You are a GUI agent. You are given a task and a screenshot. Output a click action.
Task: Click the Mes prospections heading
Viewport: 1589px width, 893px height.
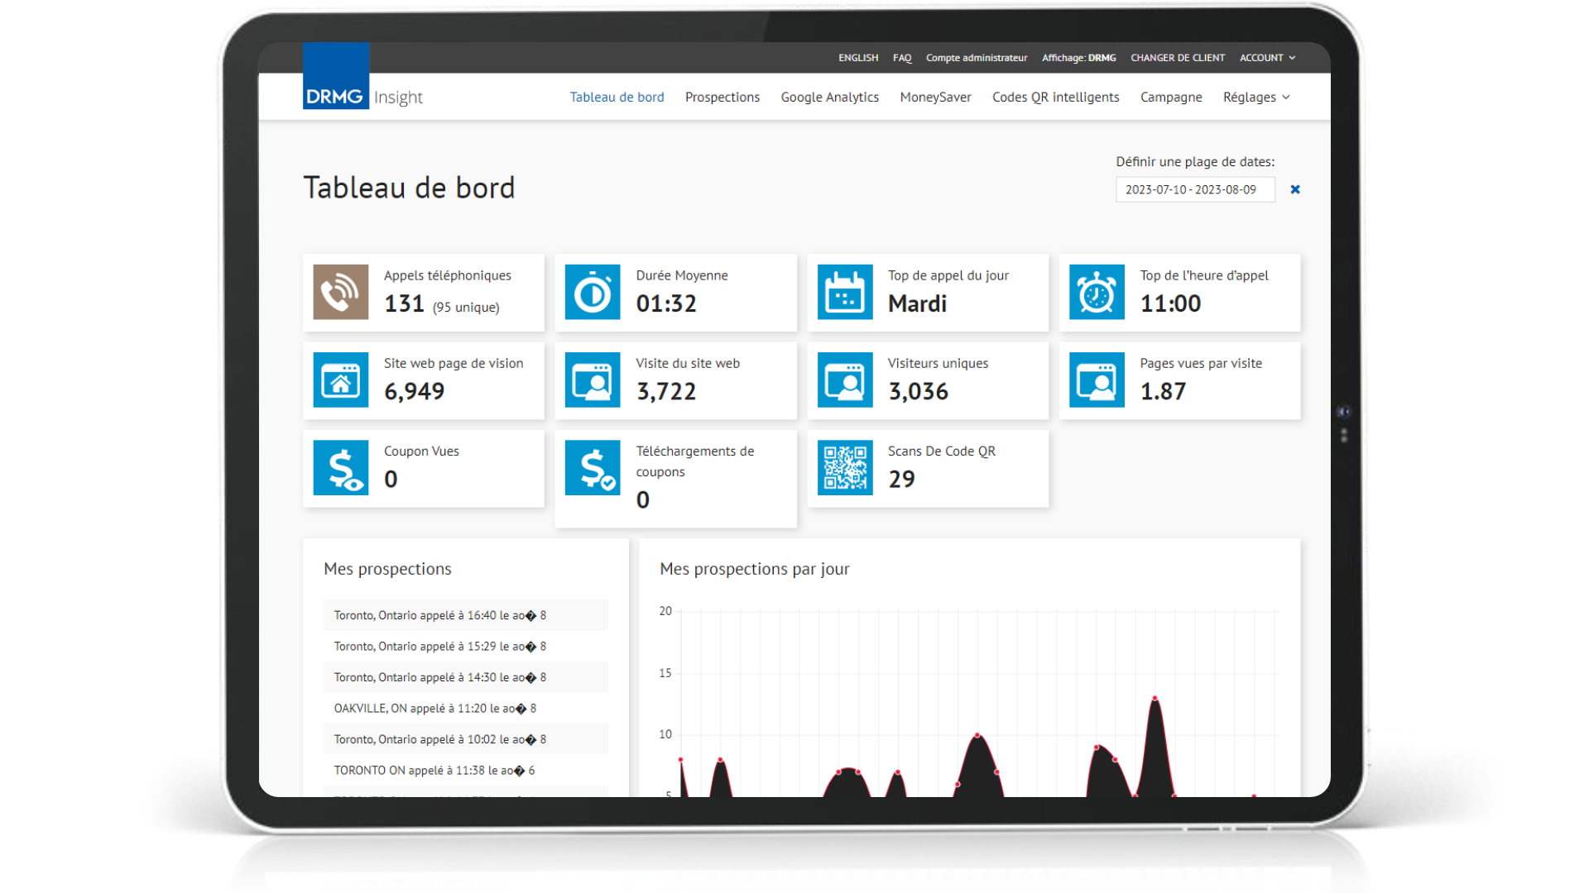[387, 569]
